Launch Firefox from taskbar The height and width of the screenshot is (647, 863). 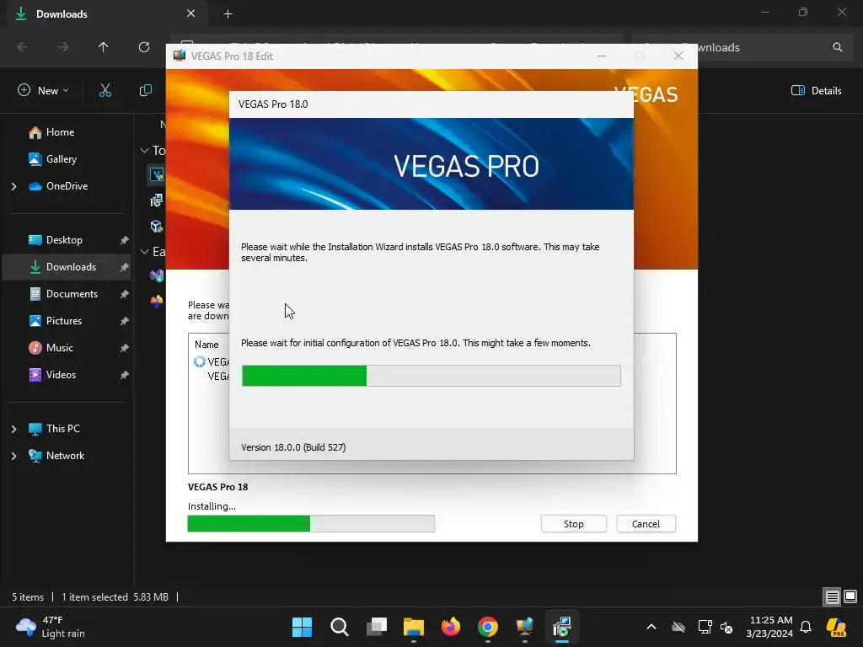point(451,627)
